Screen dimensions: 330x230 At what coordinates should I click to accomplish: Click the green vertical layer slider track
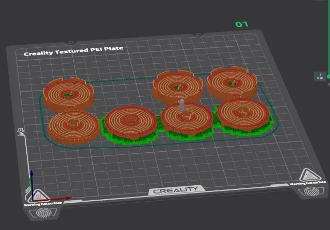point(329,38)
